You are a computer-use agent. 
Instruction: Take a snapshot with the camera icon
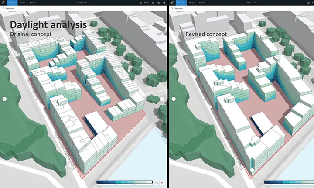pyautogui.click(x=156, y=183)
